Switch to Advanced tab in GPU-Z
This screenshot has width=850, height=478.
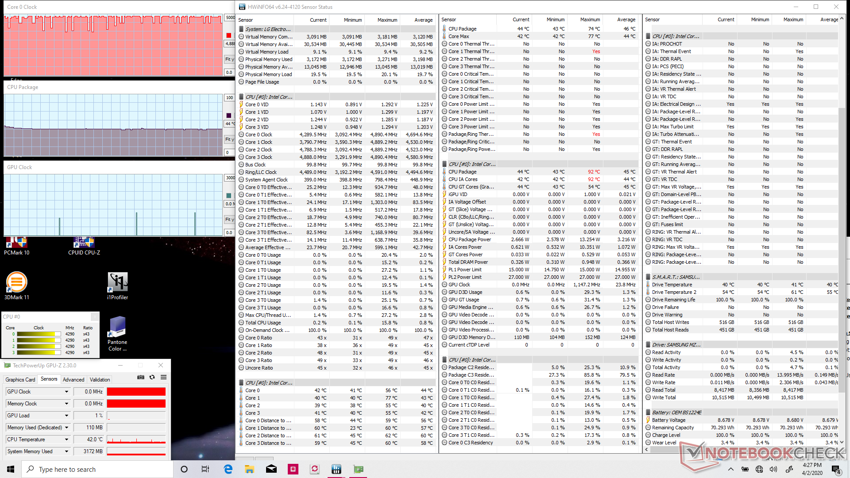(x=73, y=380)
